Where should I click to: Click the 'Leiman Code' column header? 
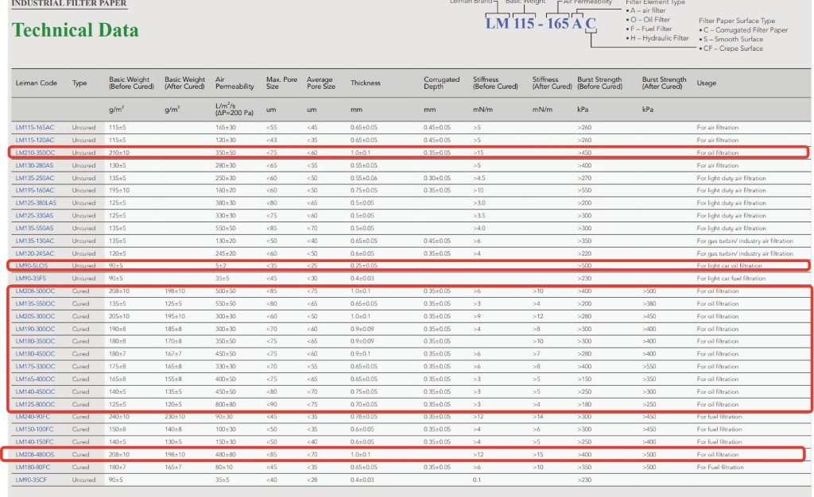point(37,83)
